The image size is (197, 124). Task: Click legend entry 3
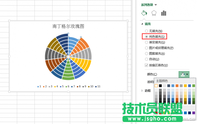click(x=51, y=87)
